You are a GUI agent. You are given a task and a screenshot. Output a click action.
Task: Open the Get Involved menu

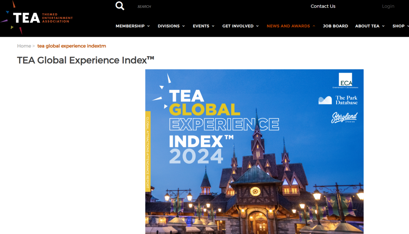(238, 26)
